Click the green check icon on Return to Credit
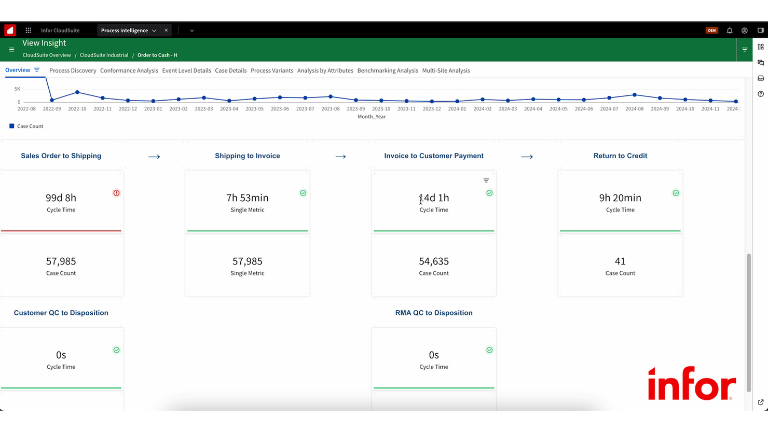The width and height of the screenshot is (768, 432). pyautogui.click(x=676, y=193)
